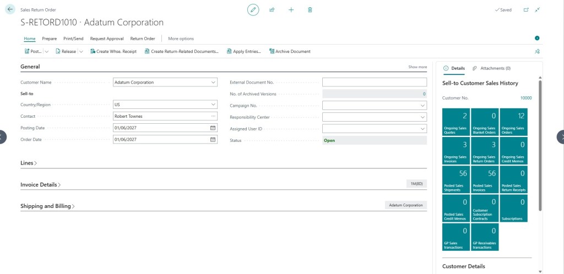Click the share icon at top
The image size is (564, 274).
[x=272, y=10]
